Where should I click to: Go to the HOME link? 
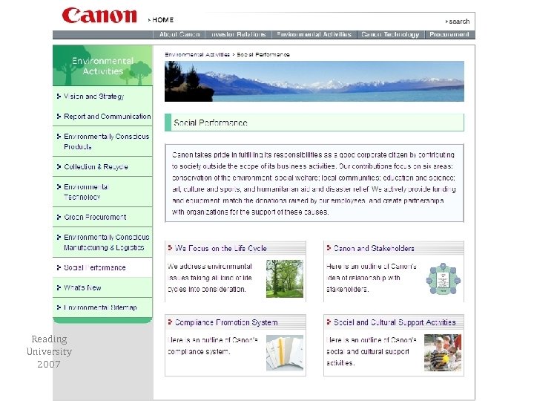(162, 20)
